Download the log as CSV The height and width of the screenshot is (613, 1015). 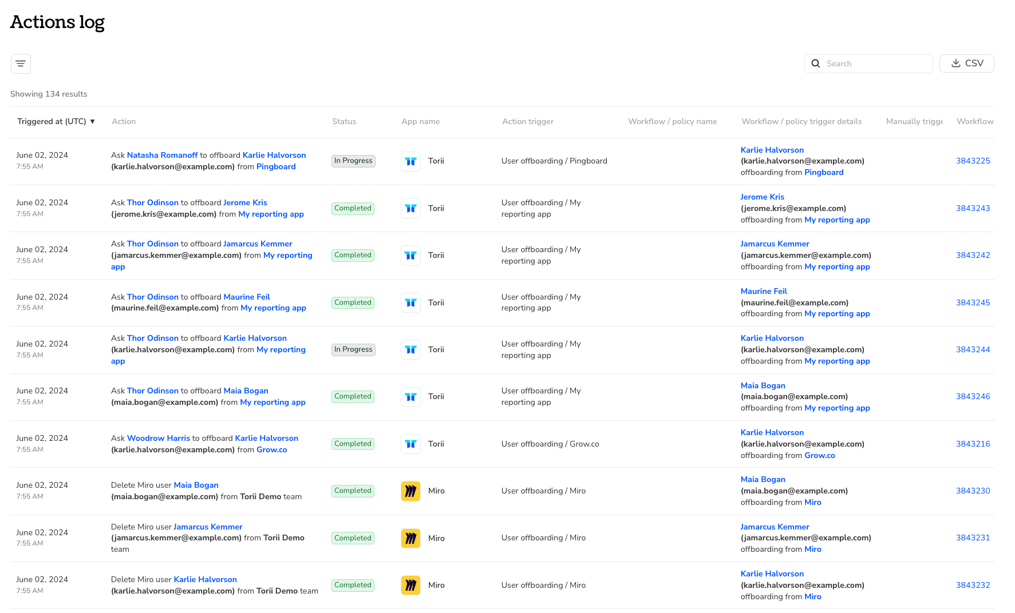[x=966, y=63]
